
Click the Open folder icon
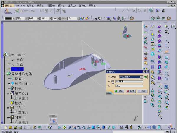[11, 127]
